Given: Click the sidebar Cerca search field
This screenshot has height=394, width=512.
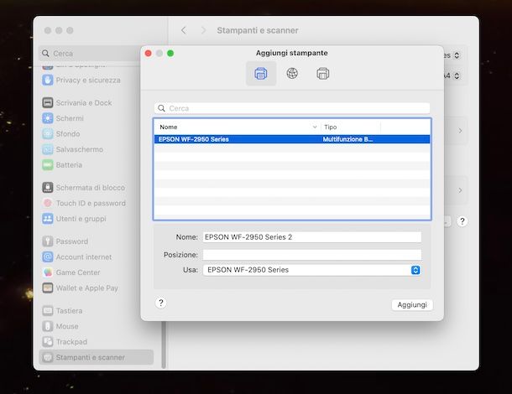Looking at the screenshot, I should (90, 54).
